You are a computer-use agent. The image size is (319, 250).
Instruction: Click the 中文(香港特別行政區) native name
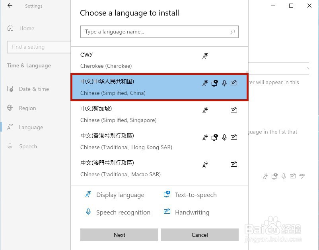click(x=107, y=136)
